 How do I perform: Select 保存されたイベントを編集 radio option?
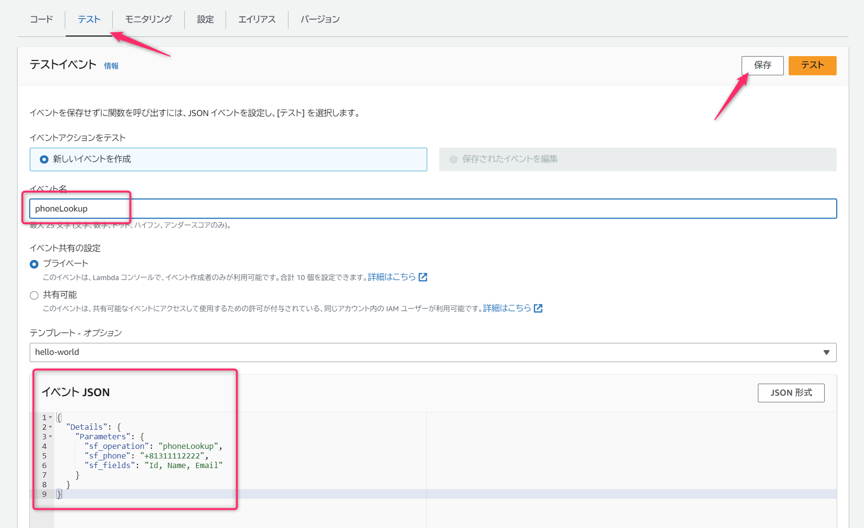coord(637,159)
